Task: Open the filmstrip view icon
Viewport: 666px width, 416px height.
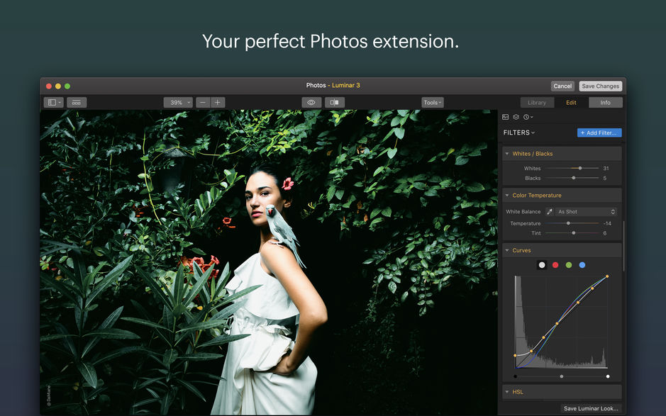Action: point(76,102)
